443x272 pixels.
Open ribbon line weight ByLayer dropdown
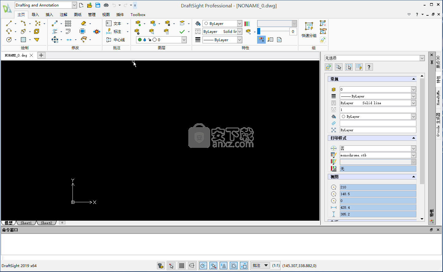[x=240, y=40]
